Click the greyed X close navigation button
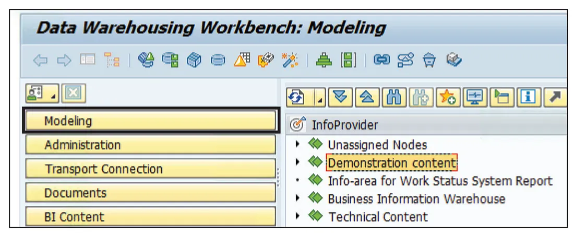 point(74,94)
